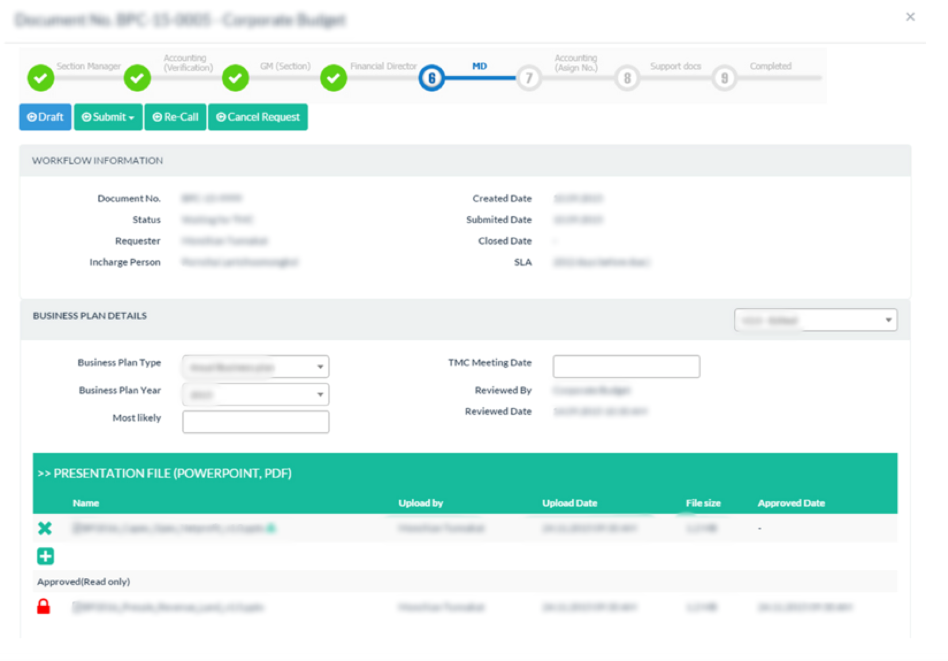948x661 pixels.
Task: Click the green X delete file icon
Action: pyautogui.click(x=44, y=528)
